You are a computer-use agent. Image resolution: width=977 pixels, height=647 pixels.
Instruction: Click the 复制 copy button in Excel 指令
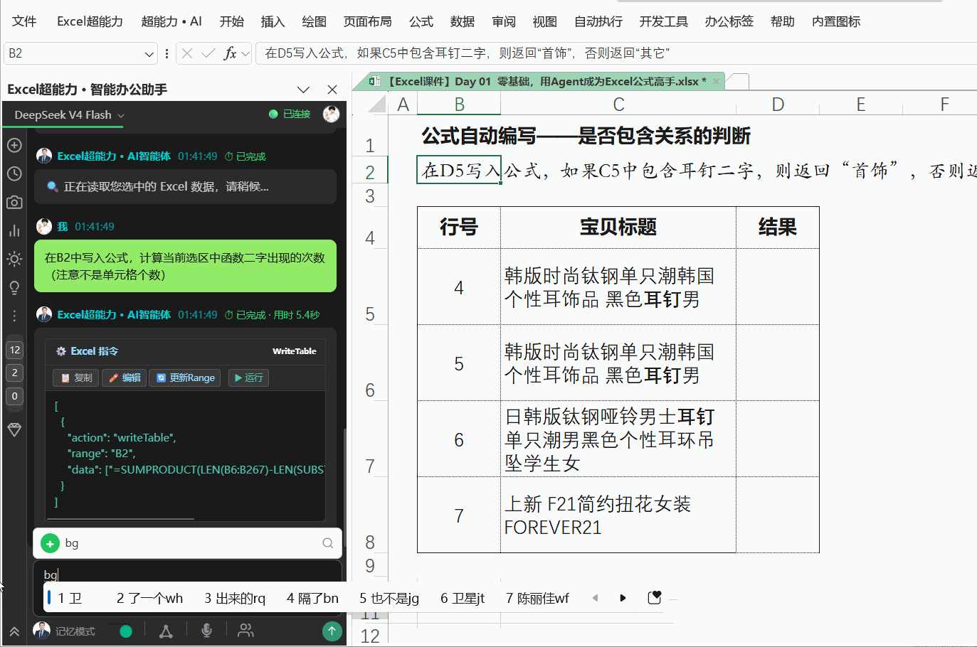(x=76, y=378)
